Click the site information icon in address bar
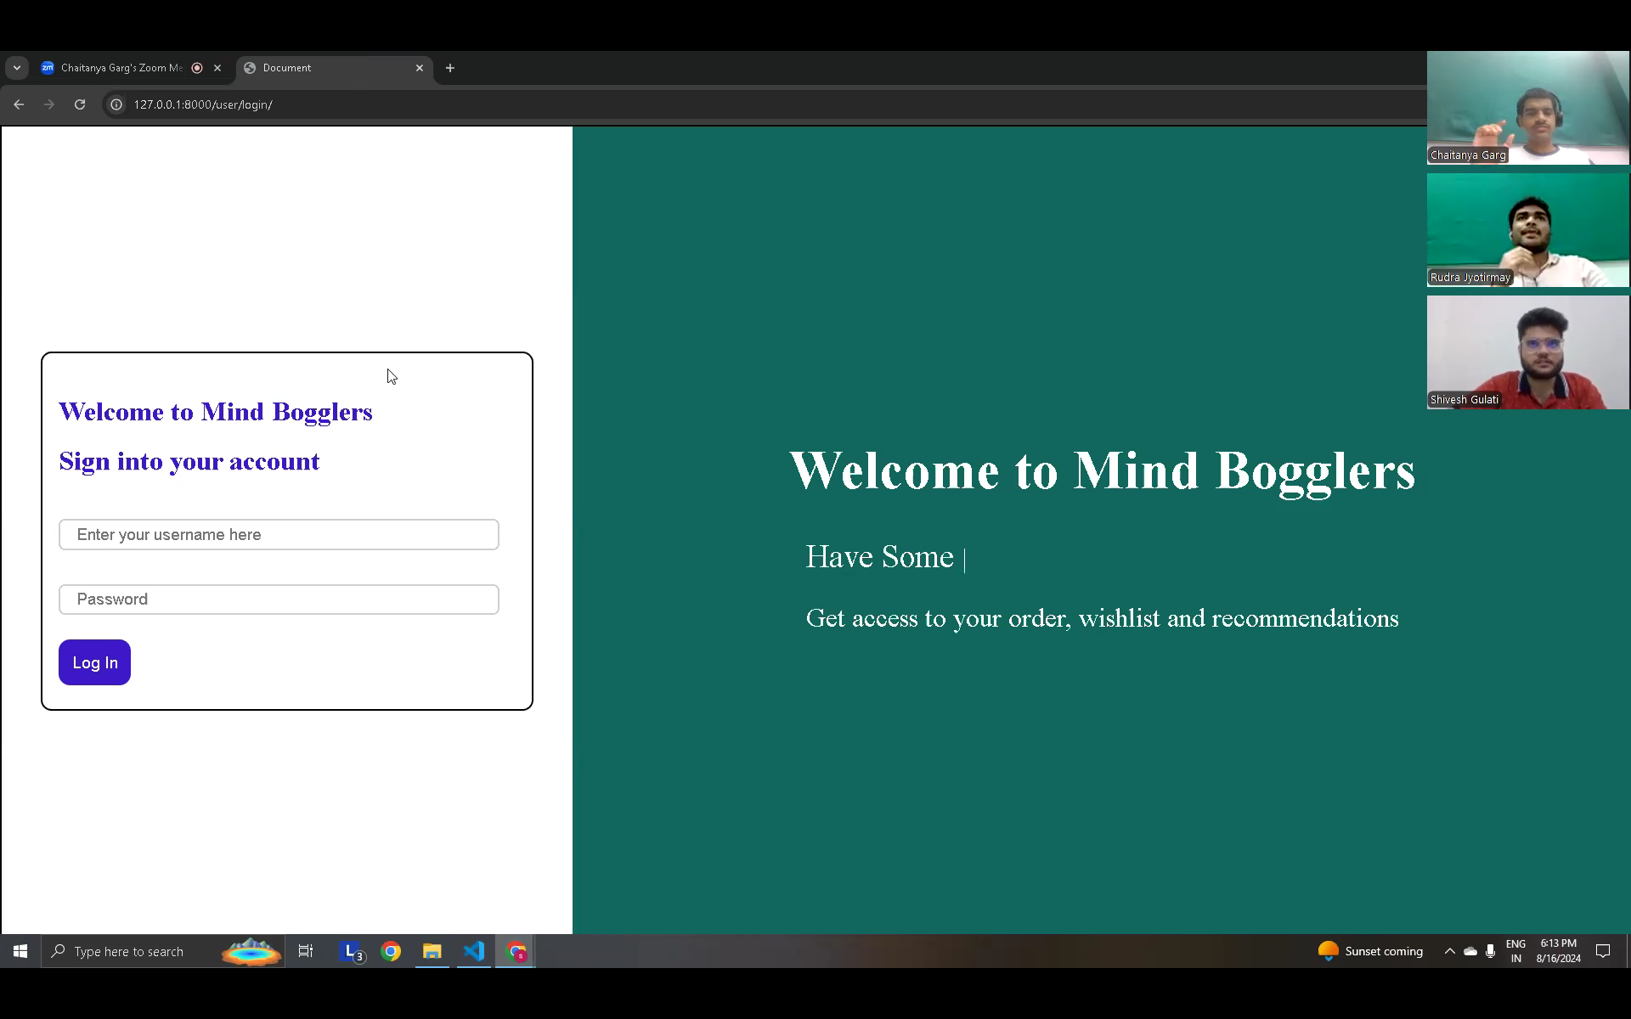The height and width of the screenshot is (1019, 1631). point(116,104)
